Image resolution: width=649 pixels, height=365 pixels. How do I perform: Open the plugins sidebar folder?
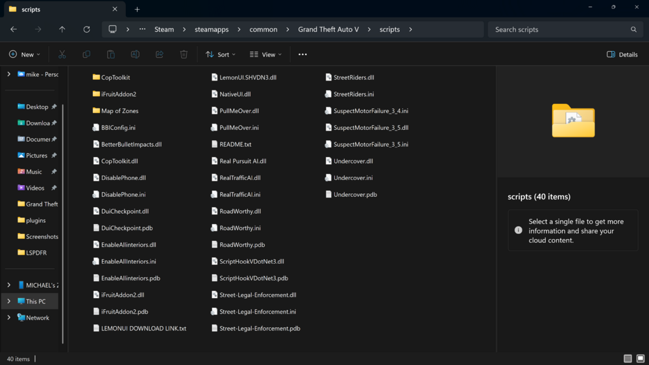31,220
